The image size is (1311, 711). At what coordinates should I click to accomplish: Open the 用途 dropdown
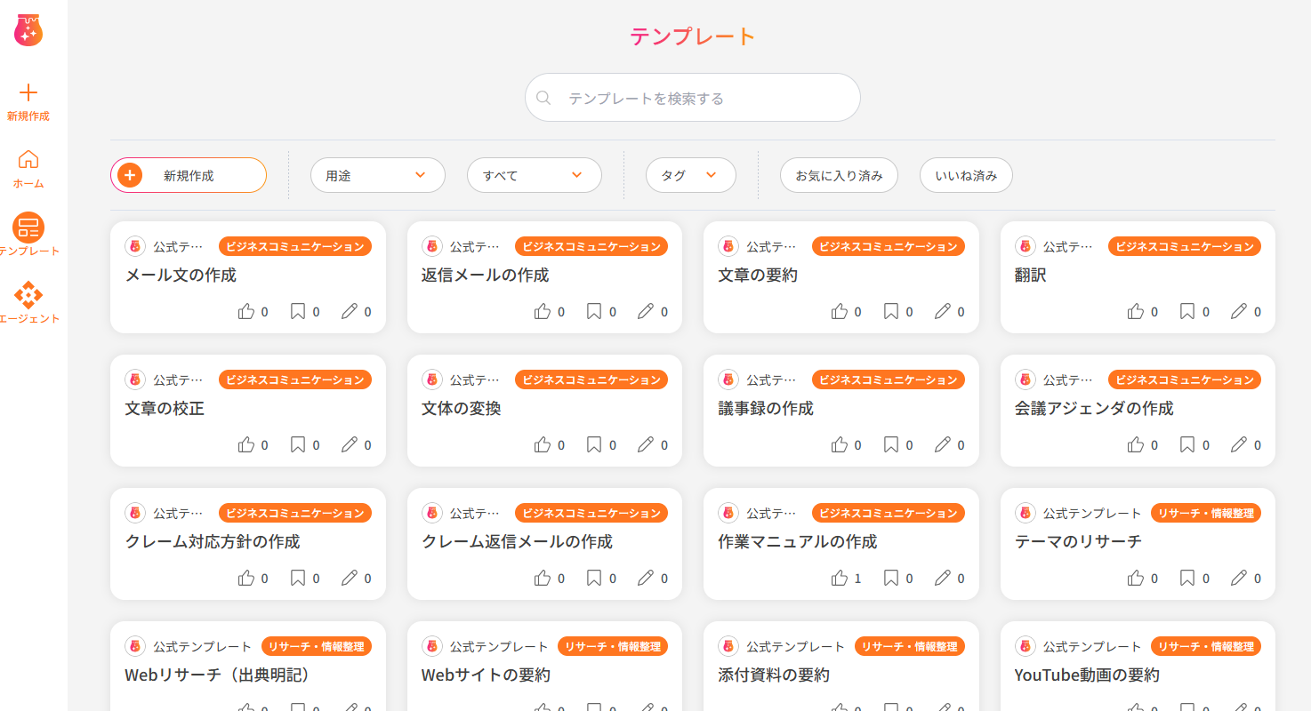tap(377, 175)
